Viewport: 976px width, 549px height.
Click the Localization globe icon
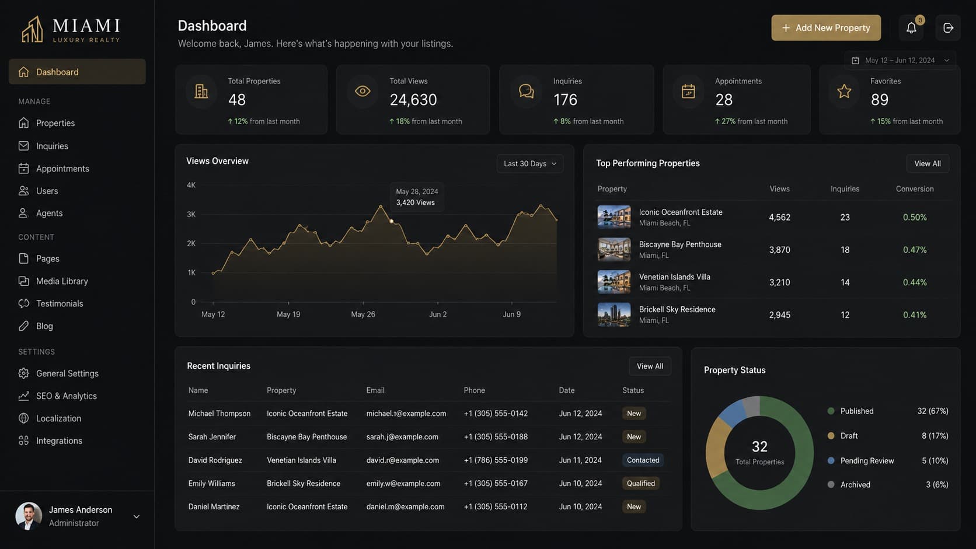click(x=23, y=418)
